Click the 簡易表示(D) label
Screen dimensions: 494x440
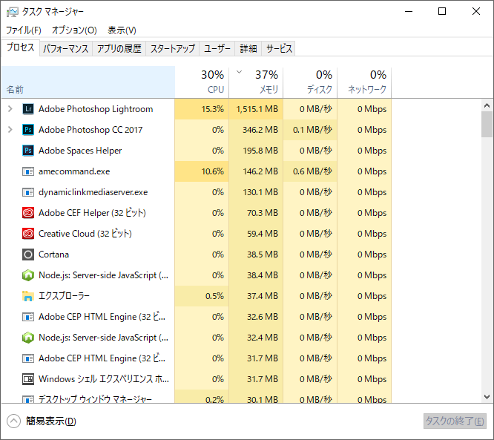point(51,421)
